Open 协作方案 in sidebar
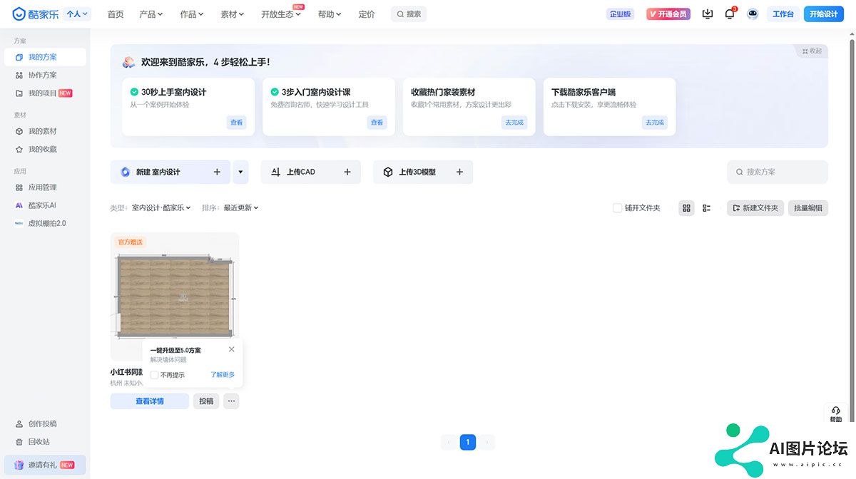This screenshot has height=479, width=856. [x=45, y=75]
